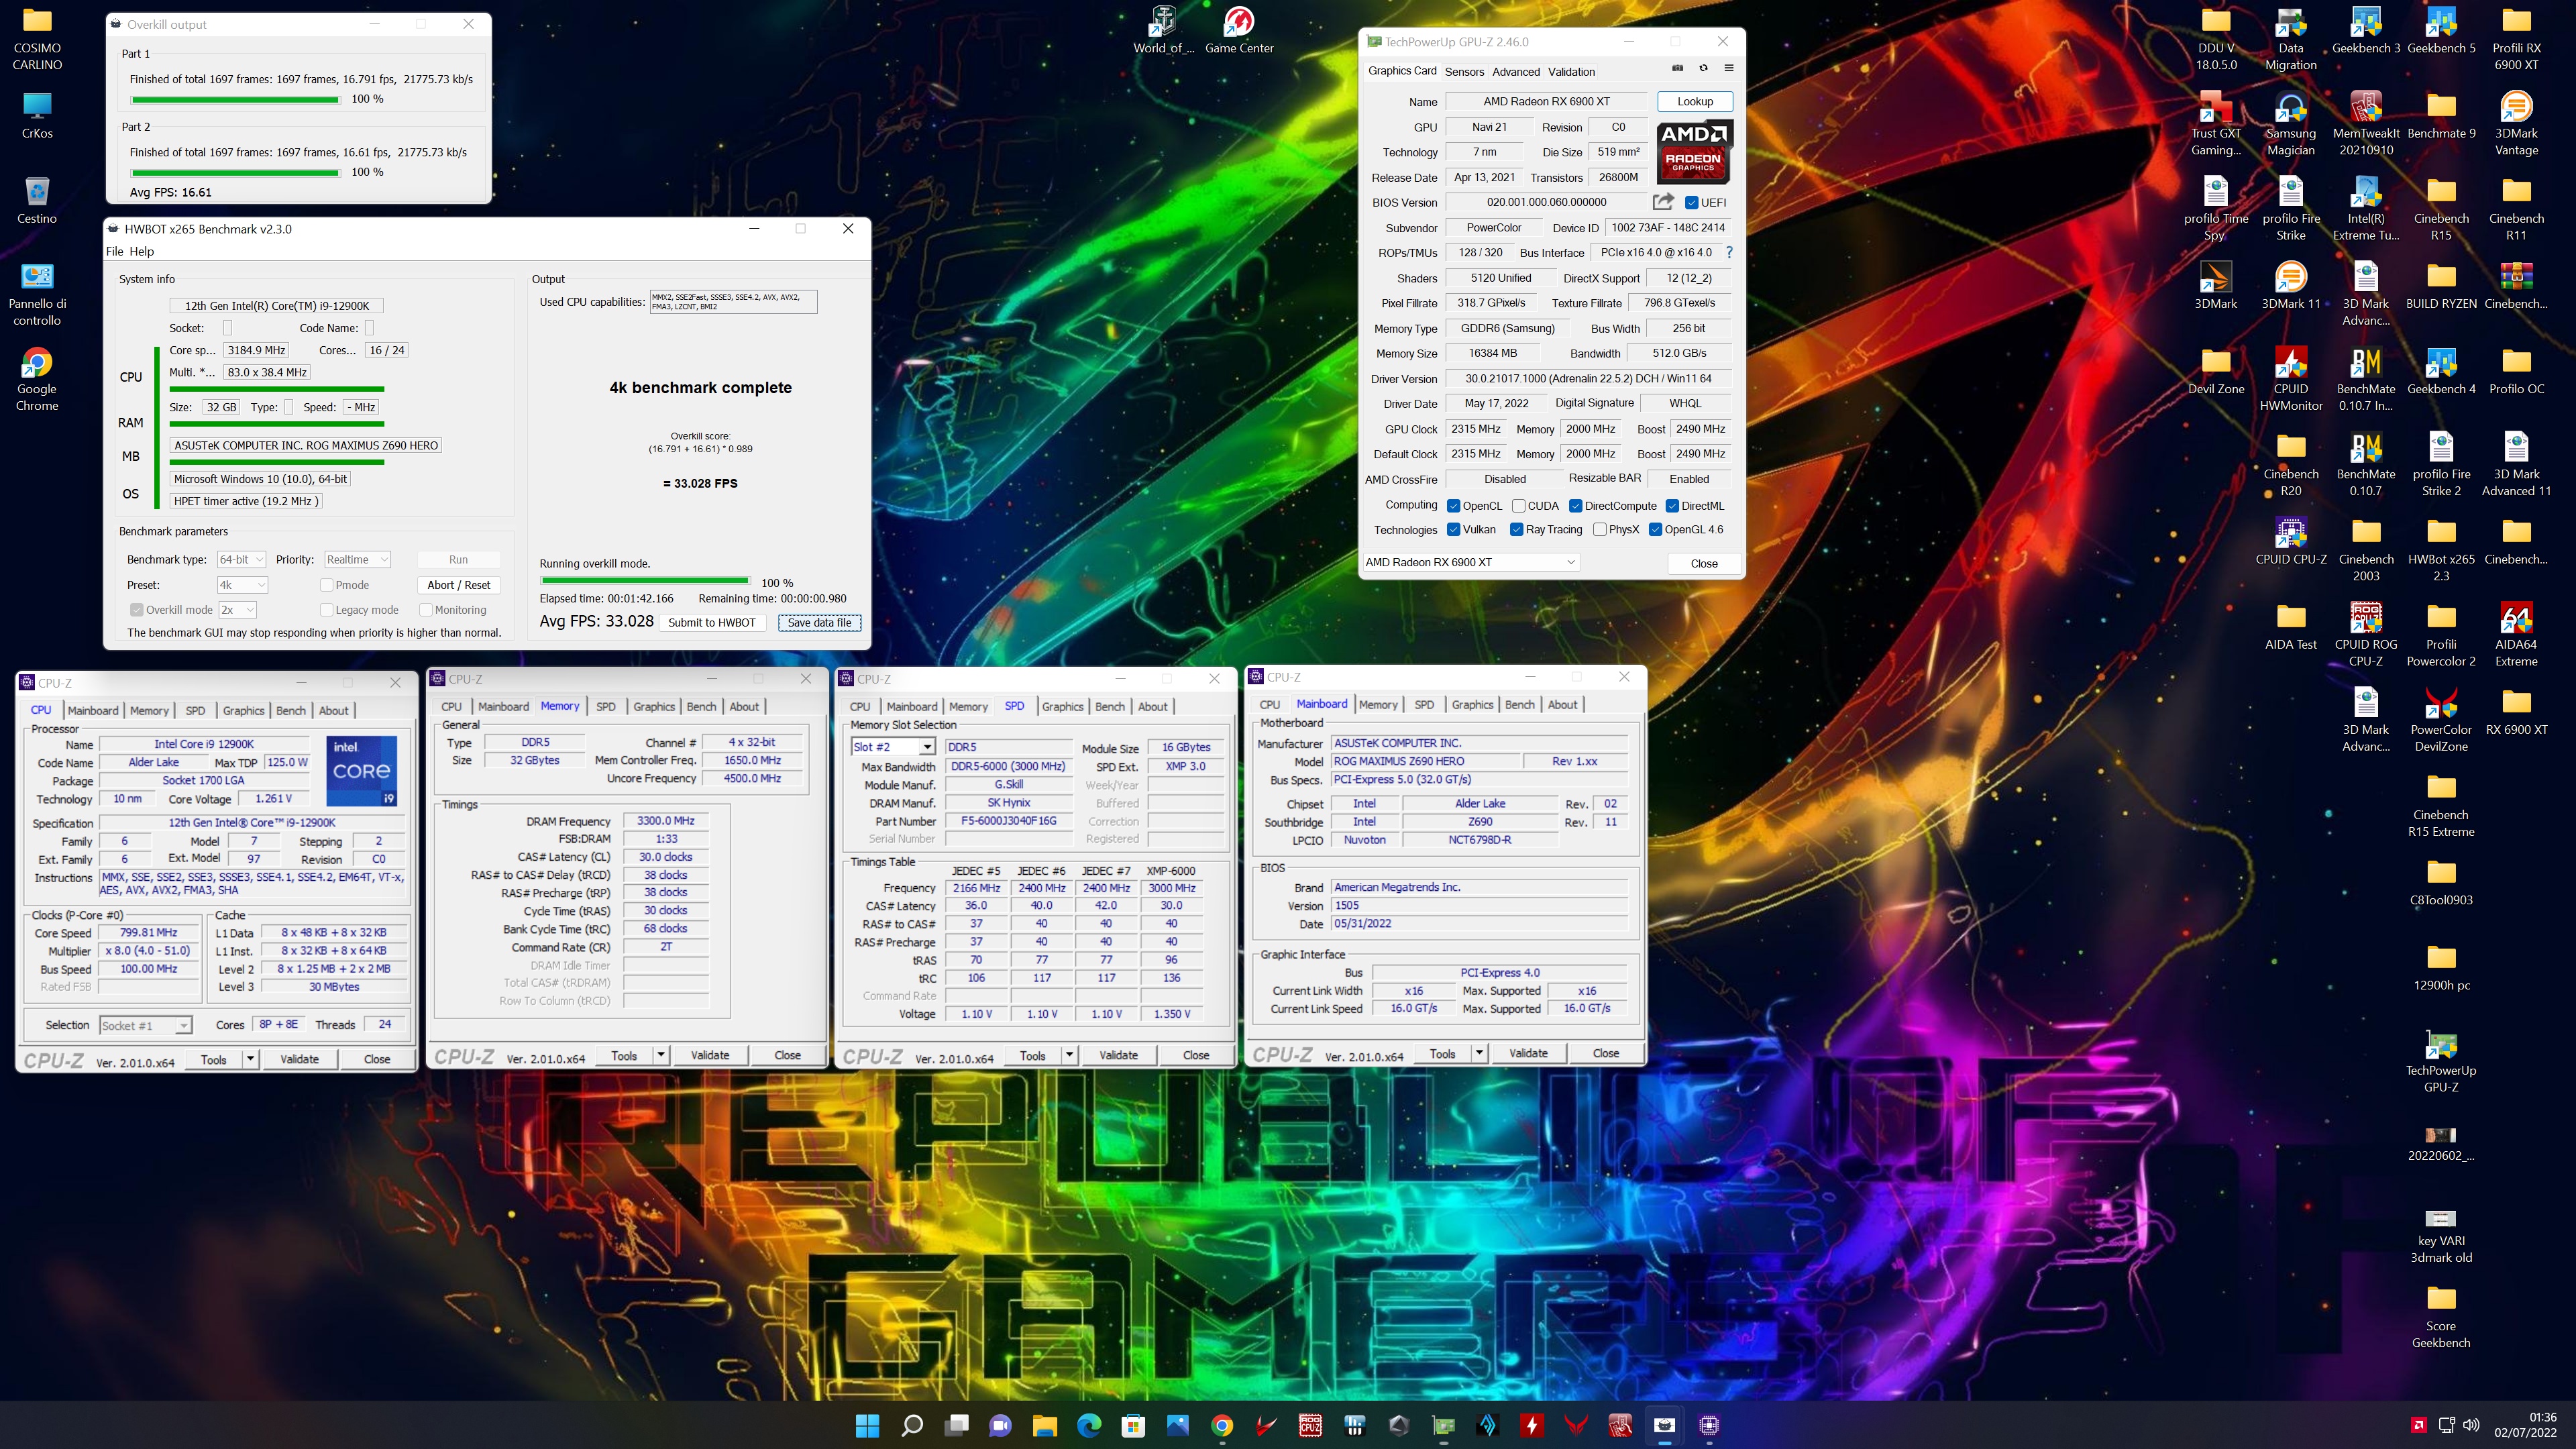This screenshot has width=2576, height=1449.
Task: Toggle the DirectCompute checkbox
Action: [x=1575, y=506]
